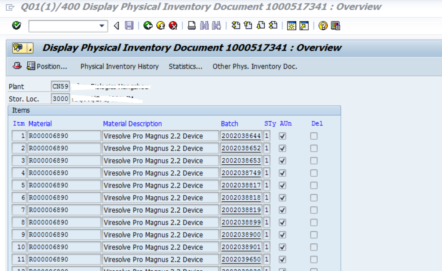Viewport: 442px width, 271px height.
Task: Click the Position... button
Action: point(47,66)
